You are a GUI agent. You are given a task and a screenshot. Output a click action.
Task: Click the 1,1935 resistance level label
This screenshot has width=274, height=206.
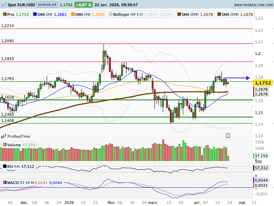pos(8,59)
